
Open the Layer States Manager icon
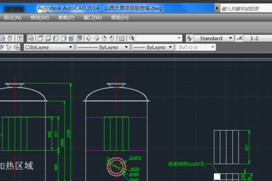pyautogui.click(x=16, y=47)
